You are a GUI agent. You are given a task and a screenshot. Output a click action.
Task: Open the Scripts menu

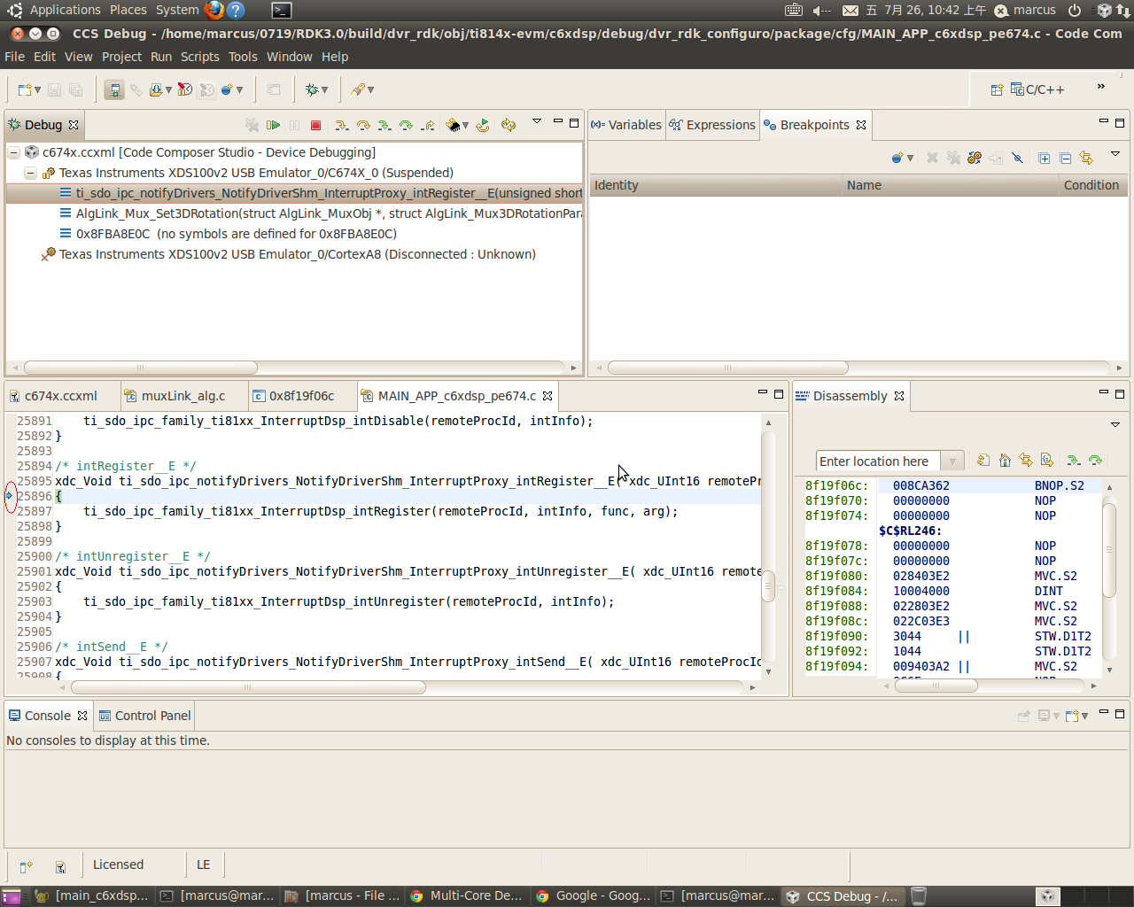[199, 57]
